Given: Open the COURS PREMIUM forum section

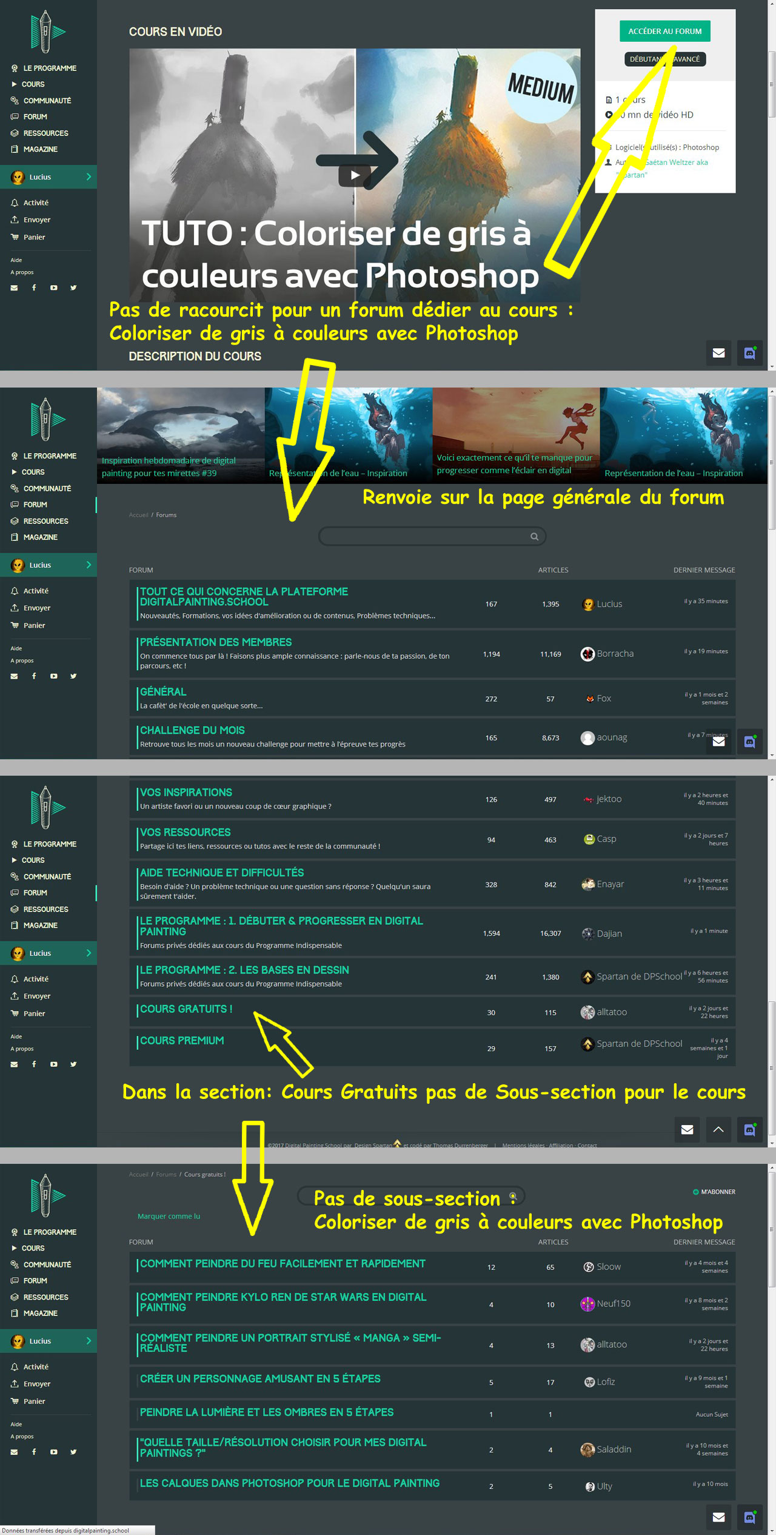Looking at the screenshot, I should 182,1040.
